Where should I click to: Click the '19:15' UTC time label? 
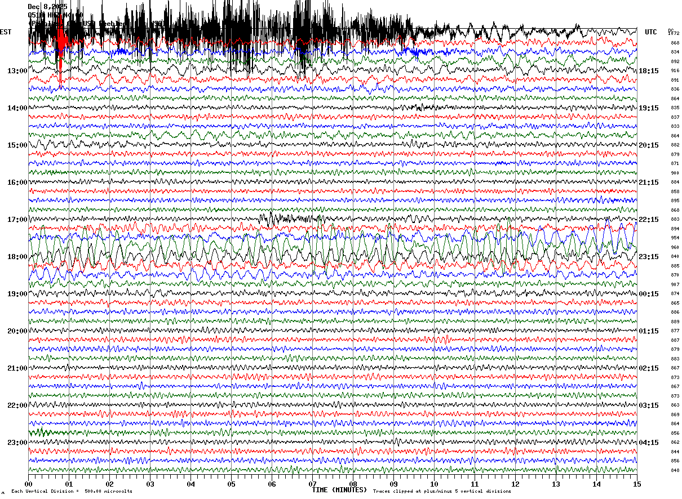(x=648, y=108)
